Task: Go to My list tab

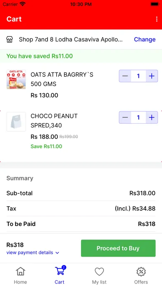Action: [99, 276]
